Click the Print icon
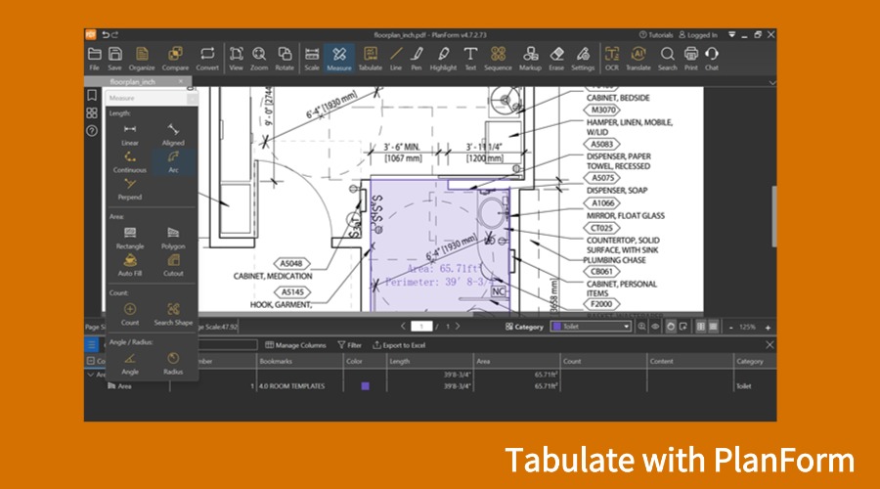 point(691,59)
